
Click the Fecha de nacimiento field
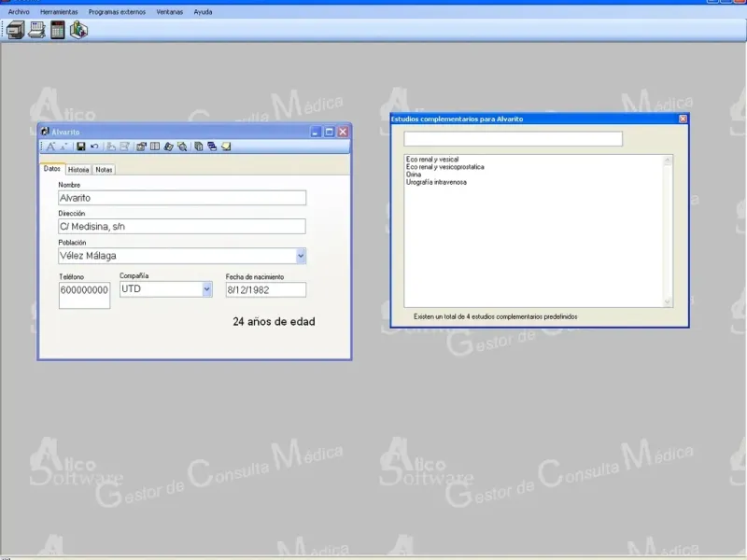[x=266, y=290]
